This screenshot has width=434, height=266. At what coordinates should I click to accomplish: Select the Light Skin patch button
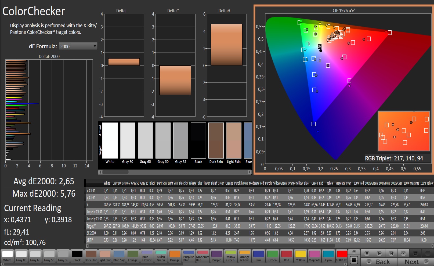pyautogui.click(x=105, y=256)
